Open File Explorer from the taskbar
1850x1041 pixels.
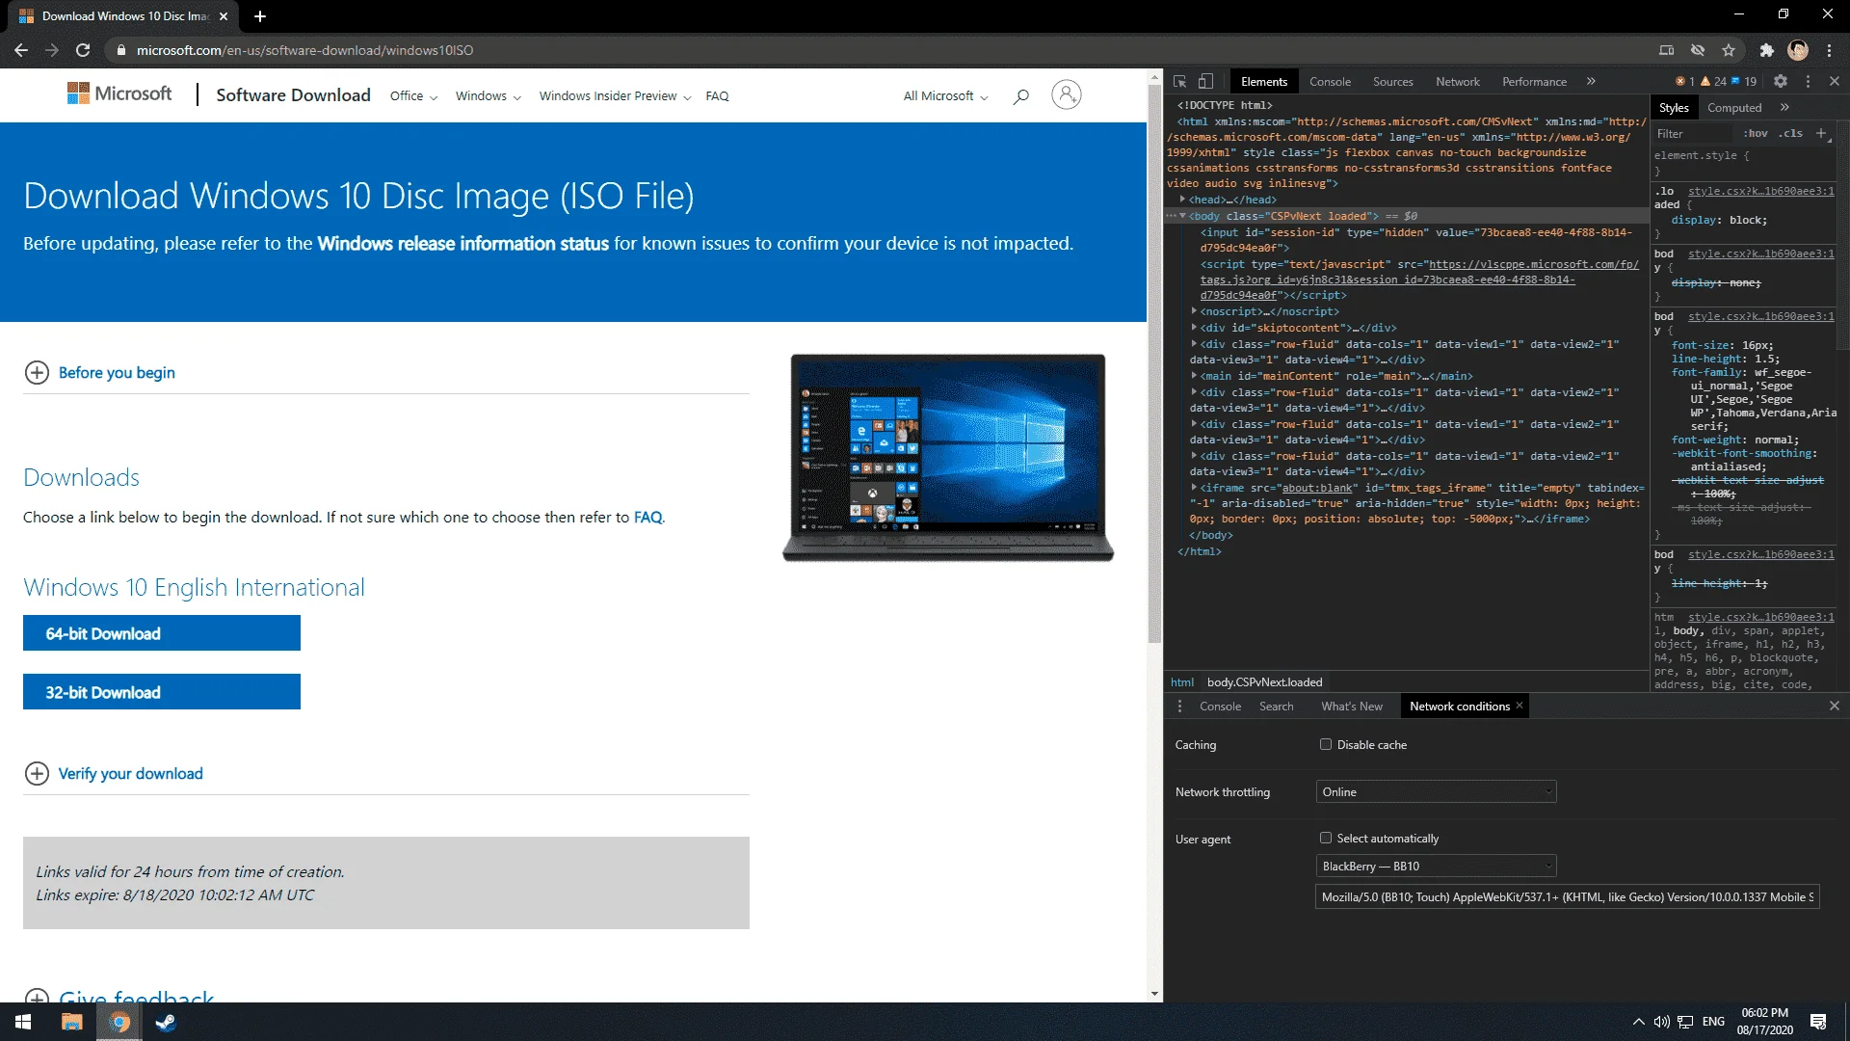pos(71,1022)
